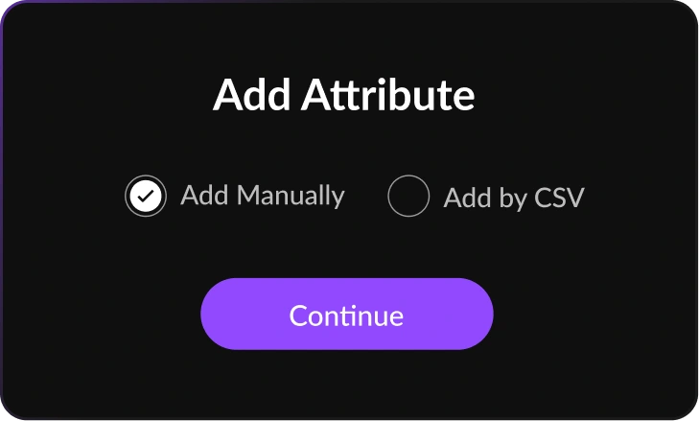The width and height of the screenshot is (699, 421).
Task: Tap the unchecked radio circle icon
Action: pyautogui.click(x=408, y=197)
